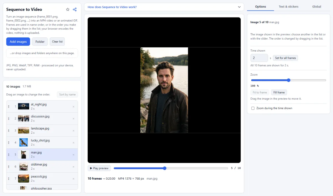Viewport: 333px width, 196px height.
Task: Click the Time shown input field
Action: (259, 58)
